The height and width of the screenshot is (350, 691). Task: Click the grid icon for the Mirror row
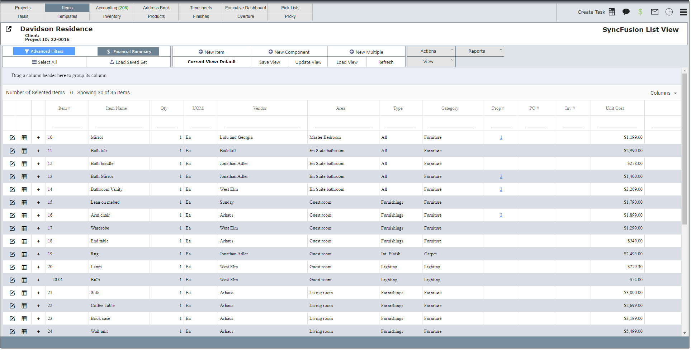click(24, 138)
